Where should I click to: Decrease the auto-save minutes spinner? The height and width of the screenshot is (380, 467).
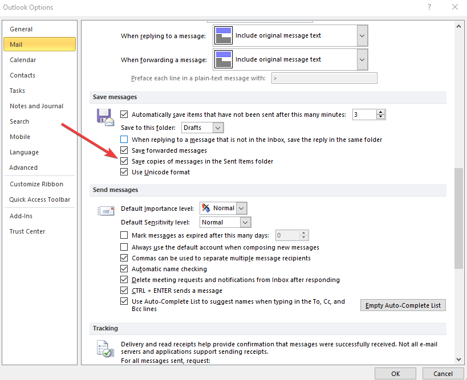381,117
